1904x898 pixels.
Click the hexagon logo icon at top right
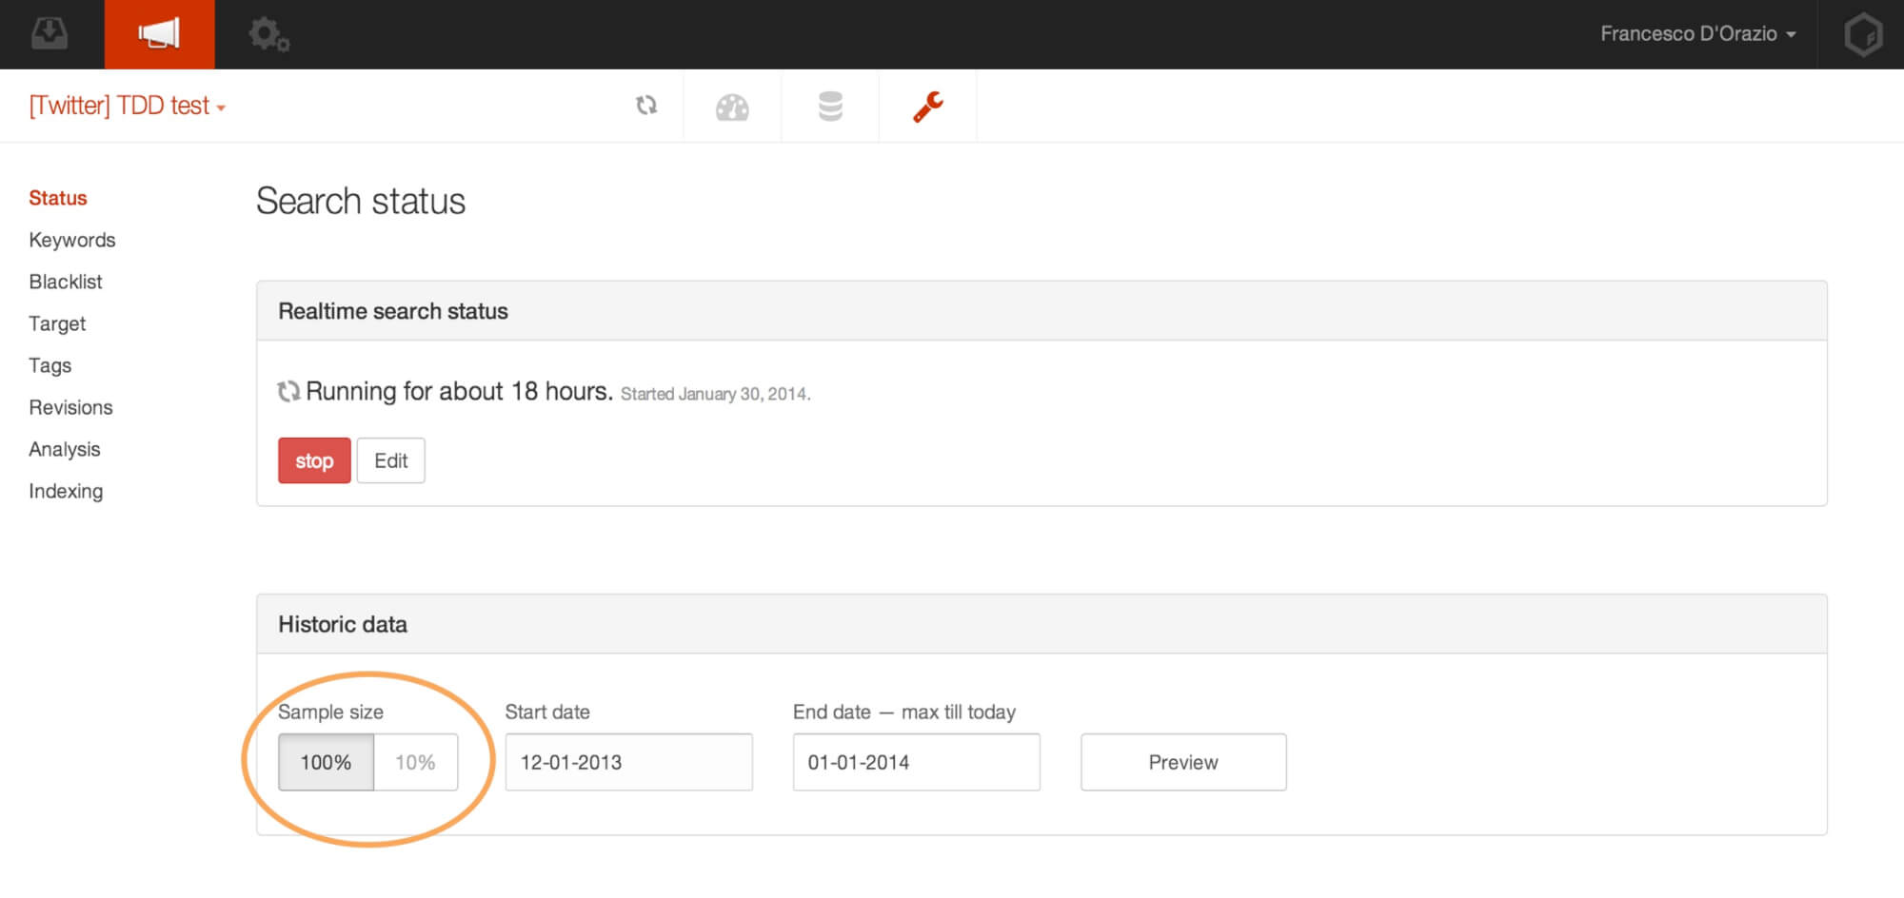pyautogui.click(x=1862, y=35)
